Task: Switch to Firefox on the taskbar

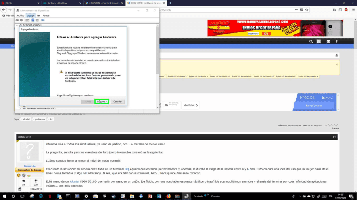Action: click(x=168, y=196)
